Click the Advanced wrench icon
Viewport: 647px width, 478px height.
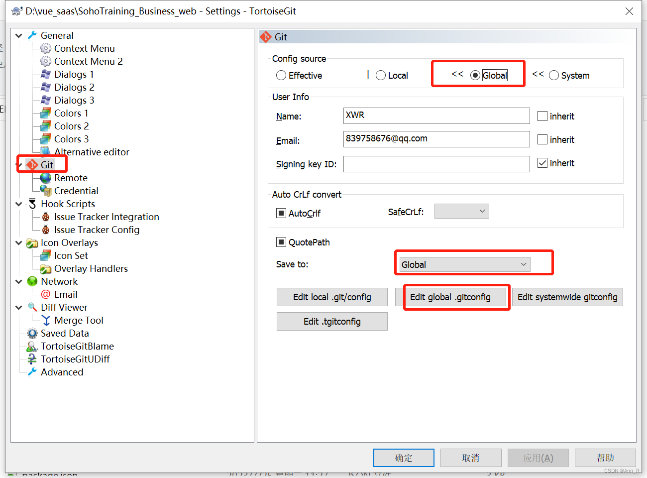32,372
